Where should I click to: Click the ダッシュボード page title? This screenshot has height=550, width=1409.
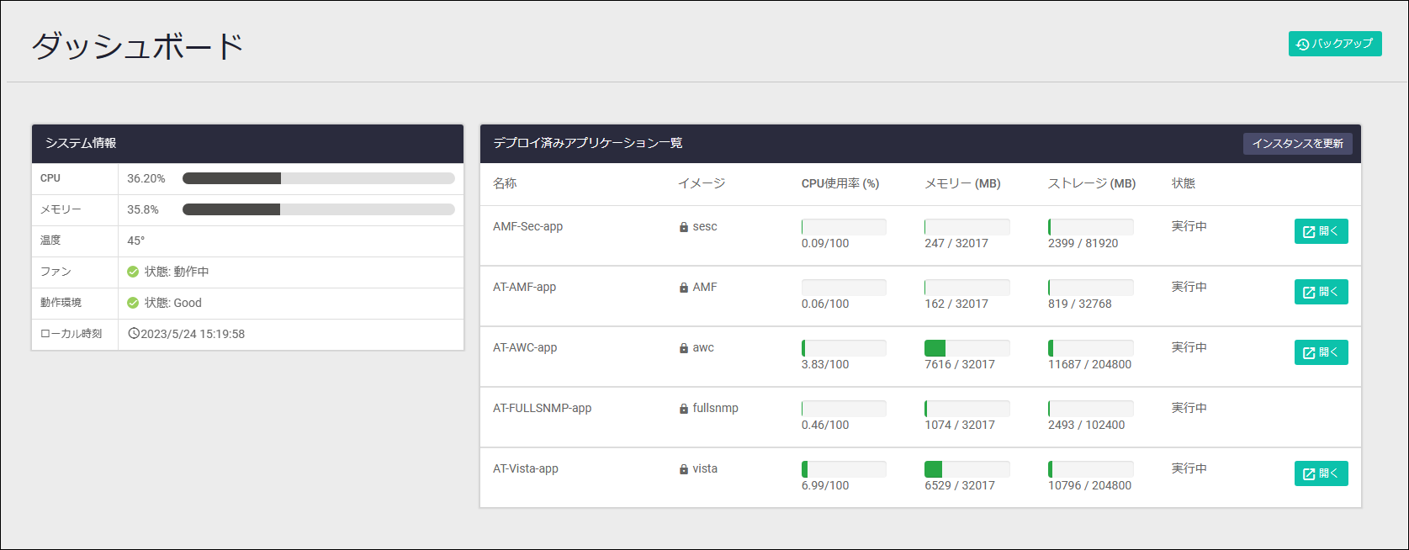pyautogui.click(x=138, y=45)
